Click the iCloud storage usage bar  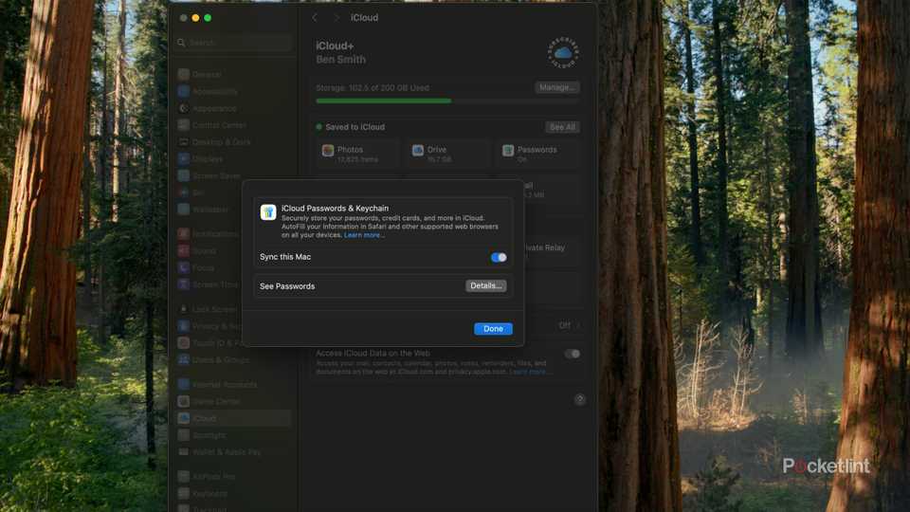point(447,101)
